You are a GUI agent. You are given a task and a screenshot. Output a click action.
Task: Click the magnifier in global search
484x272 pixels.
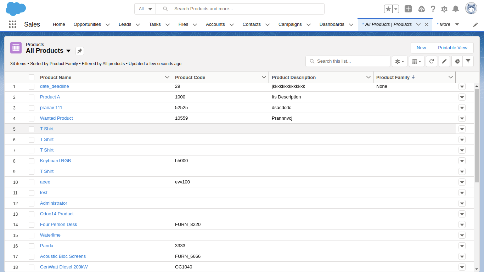[165, 9]
